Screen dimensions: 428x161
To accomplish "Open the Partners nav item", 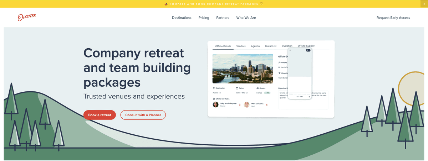I will 223,18.
